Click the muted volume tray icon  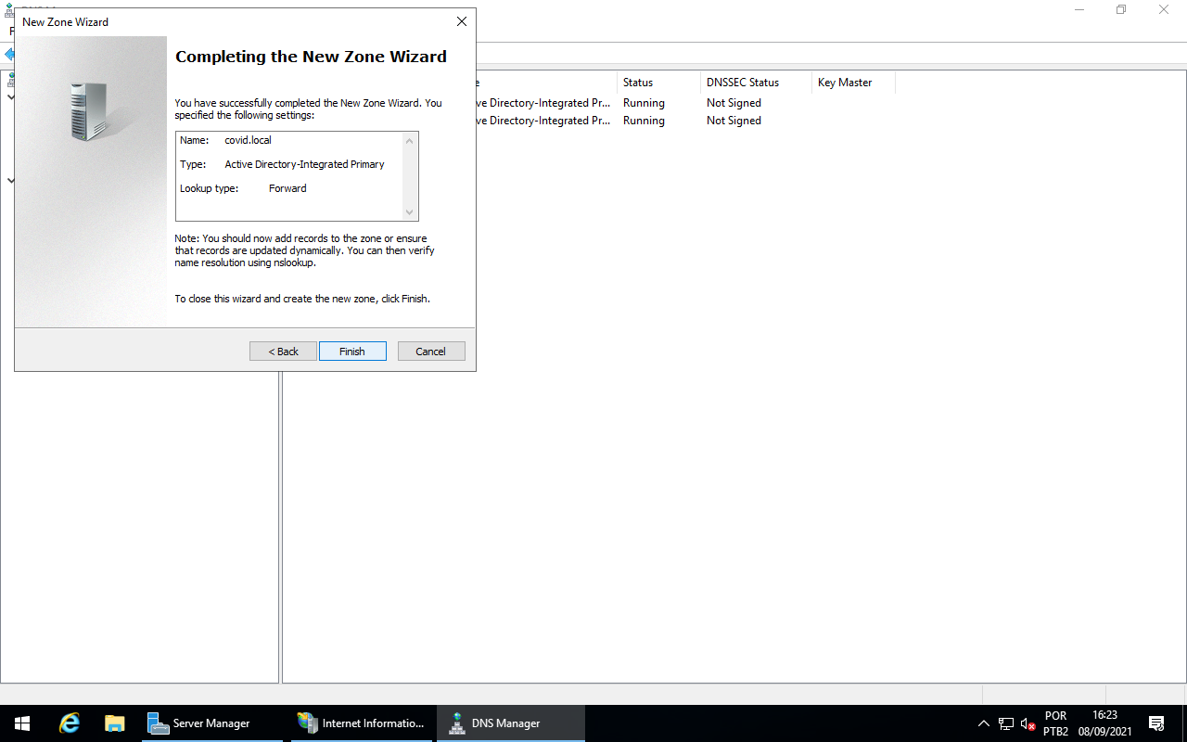[x=1027, y=723]
